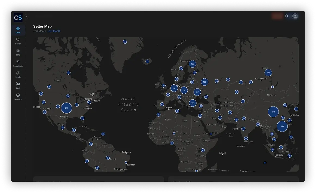
Task: Select the 132 cluster in Russia
Action: click(x=268, y=73)
